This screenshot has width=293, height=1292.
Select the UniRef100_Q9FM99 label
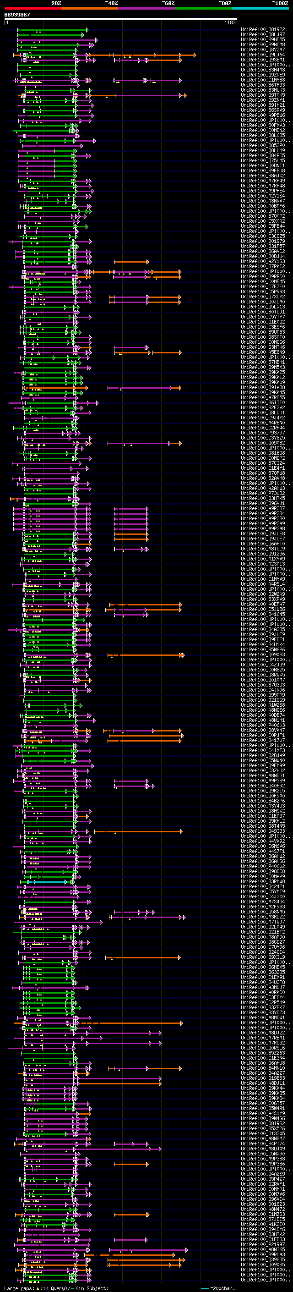point(263,765)
